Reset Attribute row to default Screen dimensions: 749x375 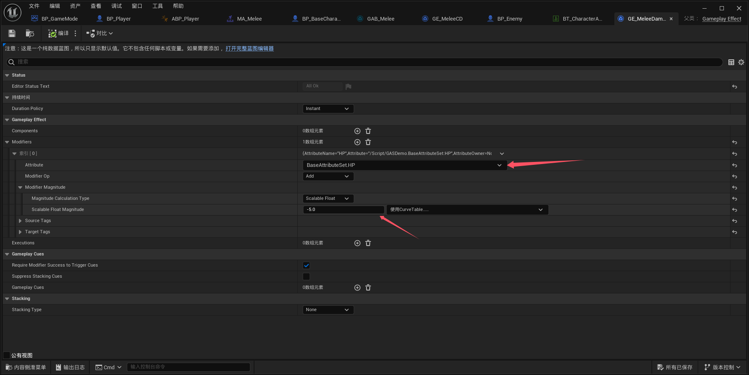coord(735,165)
